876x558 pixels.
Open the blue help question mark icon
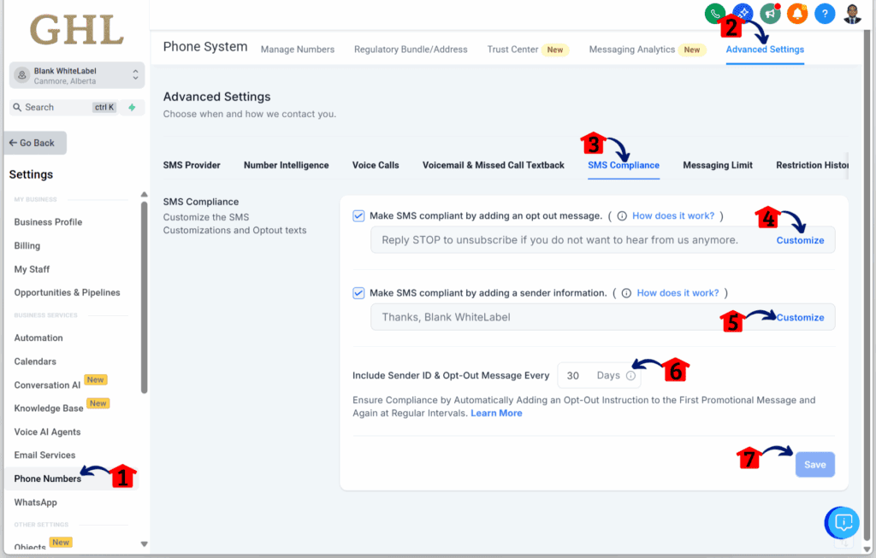tap(825, 14)
